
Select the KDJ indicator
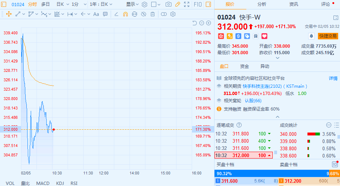[60, 183]
